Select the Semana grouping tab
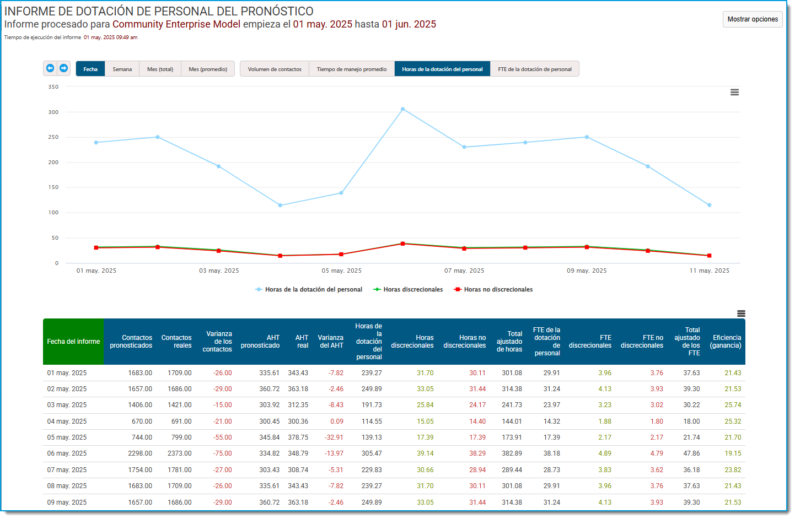The width and height of the screenshot is (795, 519). click(122, 69)
